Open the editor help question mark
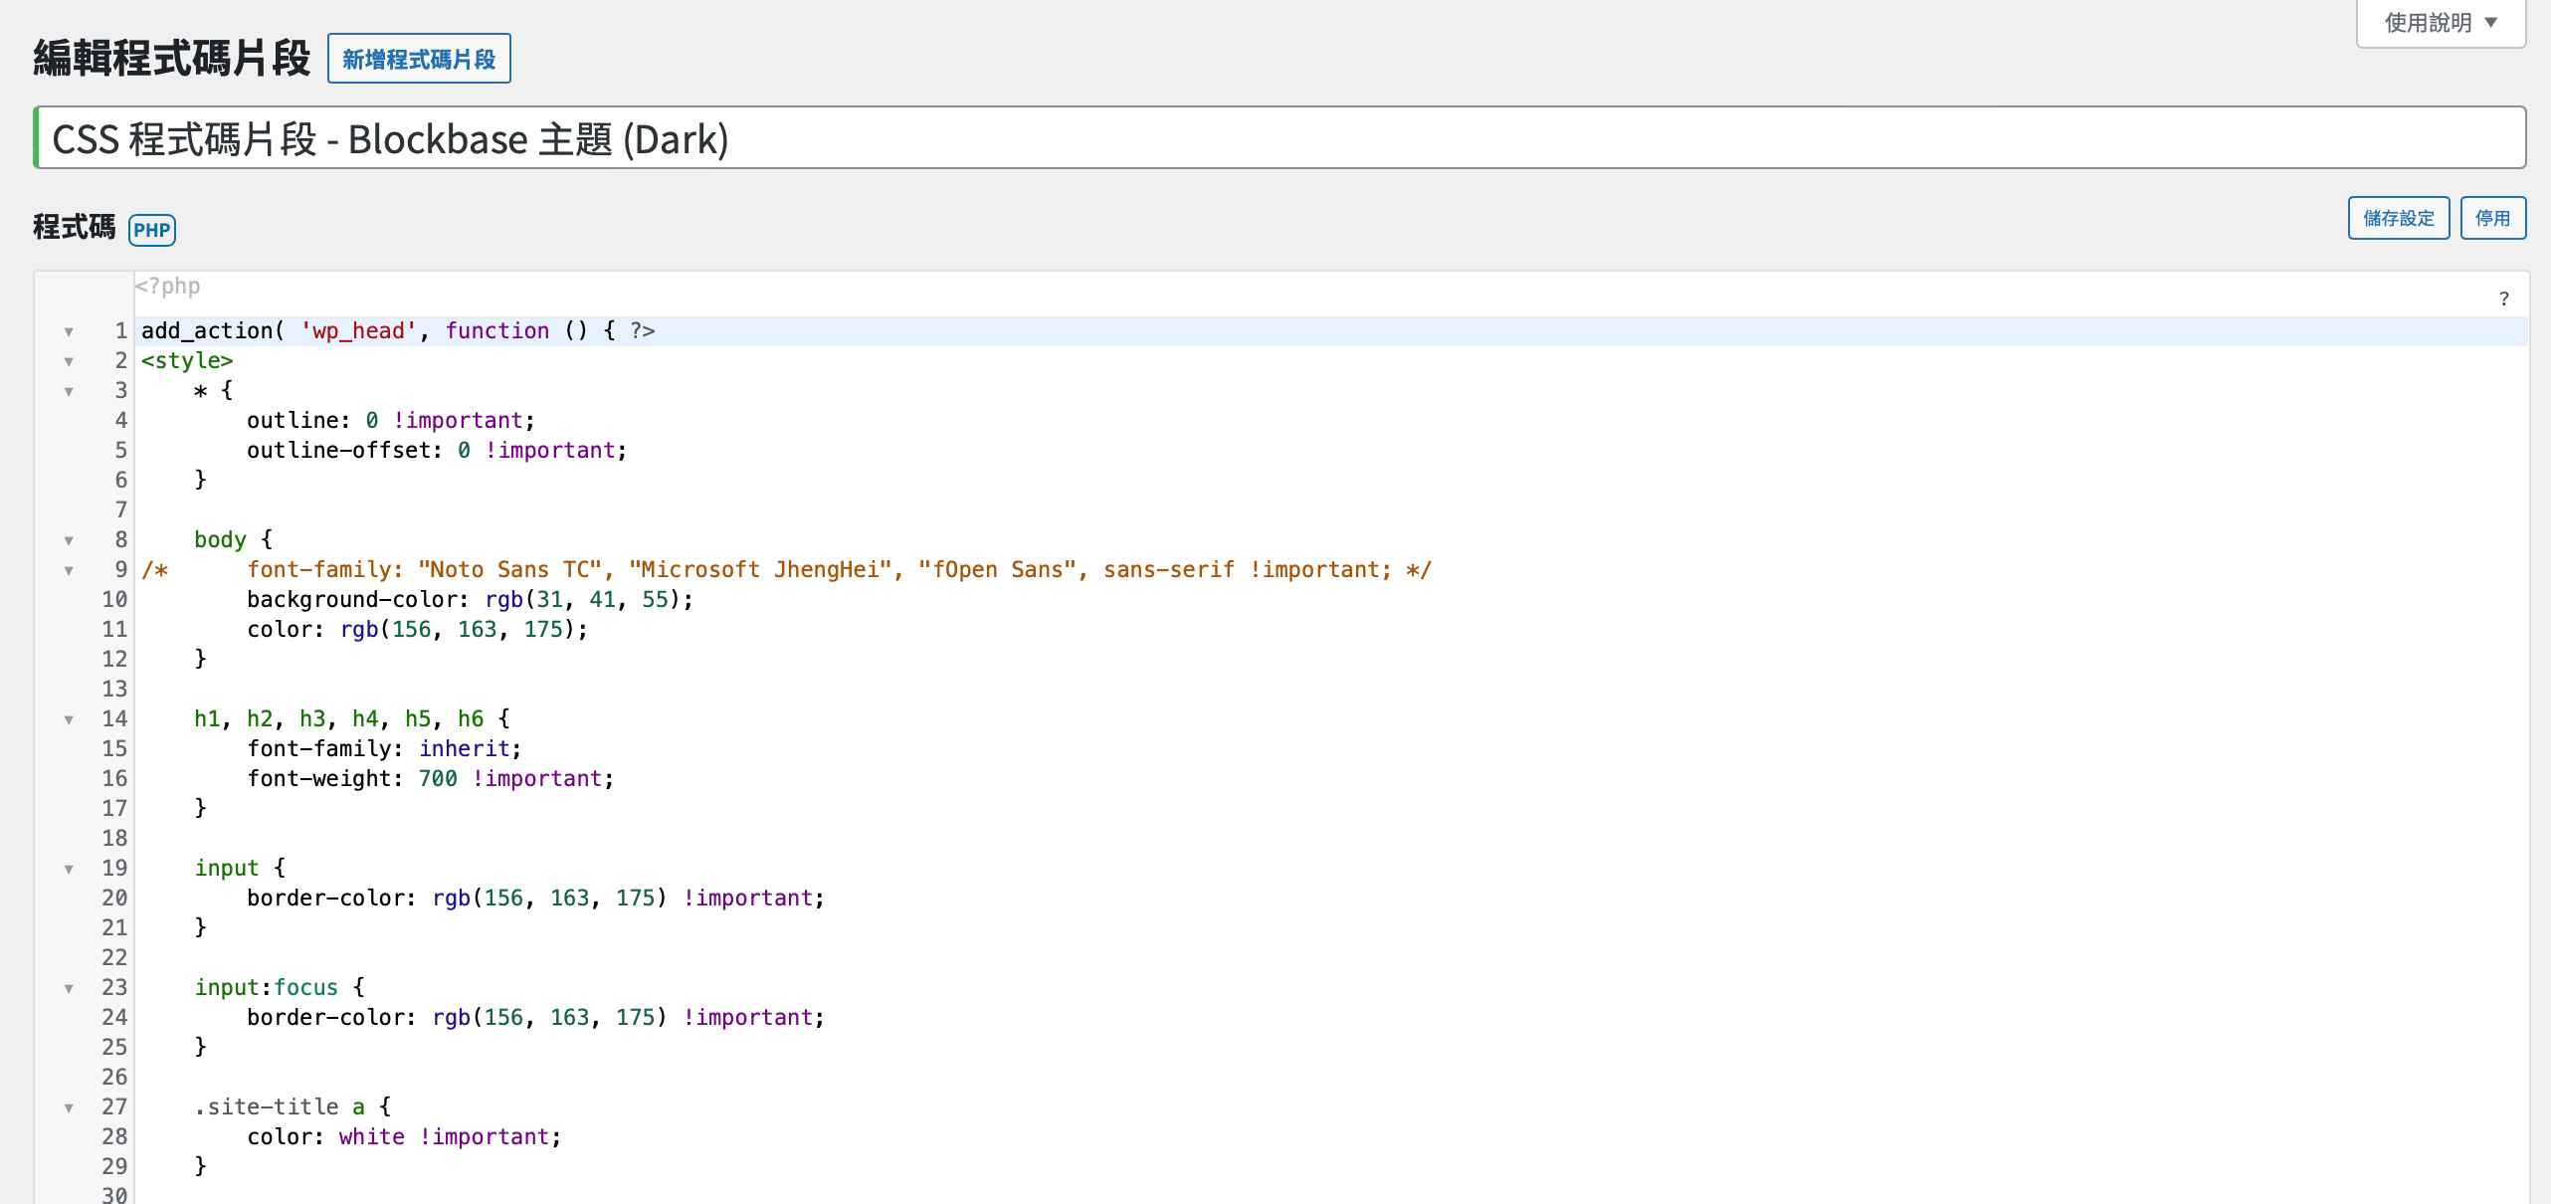The width and height of the screenshot is (2551, 1204). (2503, 299)
